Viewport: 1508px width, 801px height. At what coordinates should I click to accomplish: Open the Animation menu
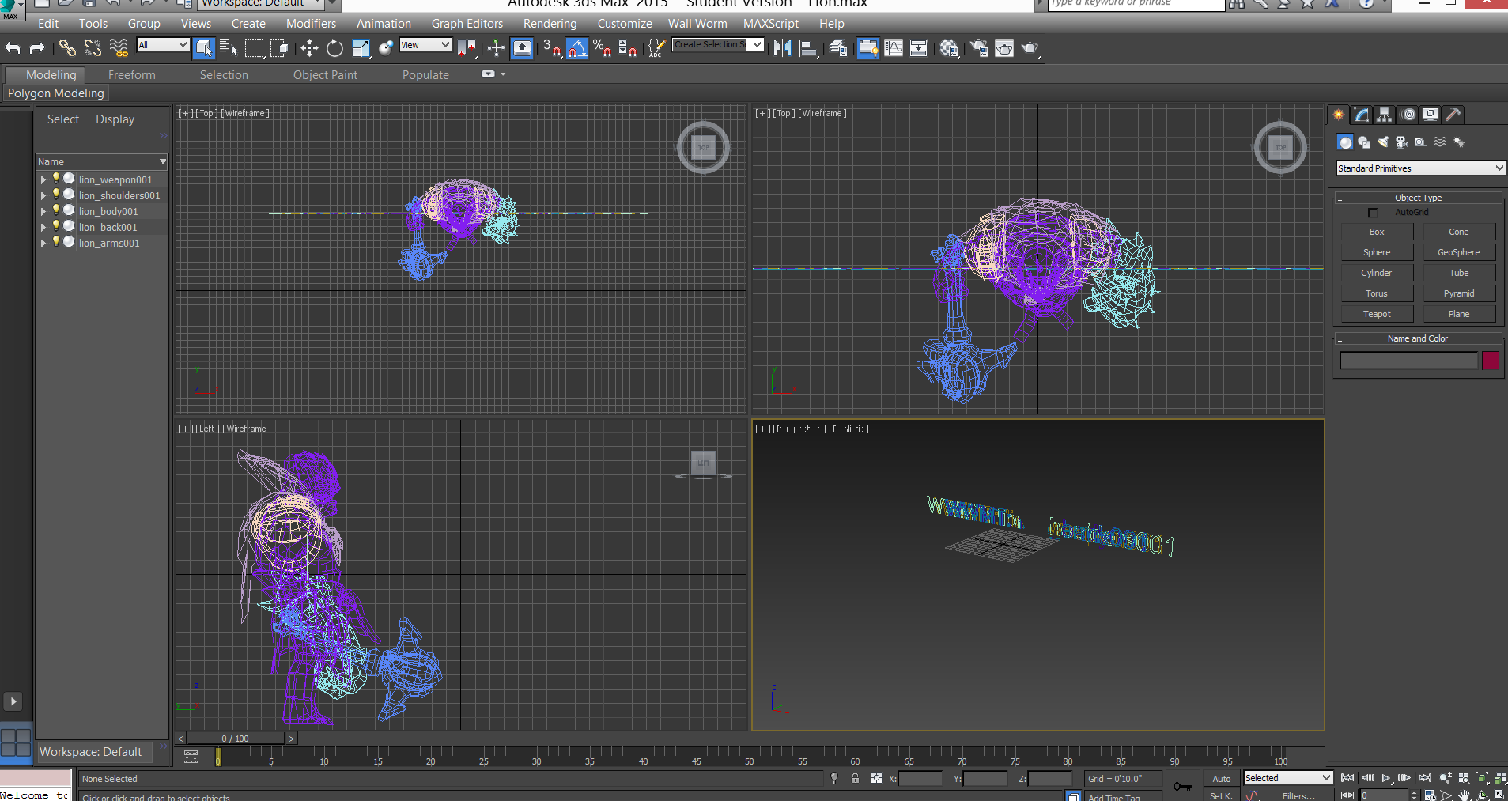(384, 23)
